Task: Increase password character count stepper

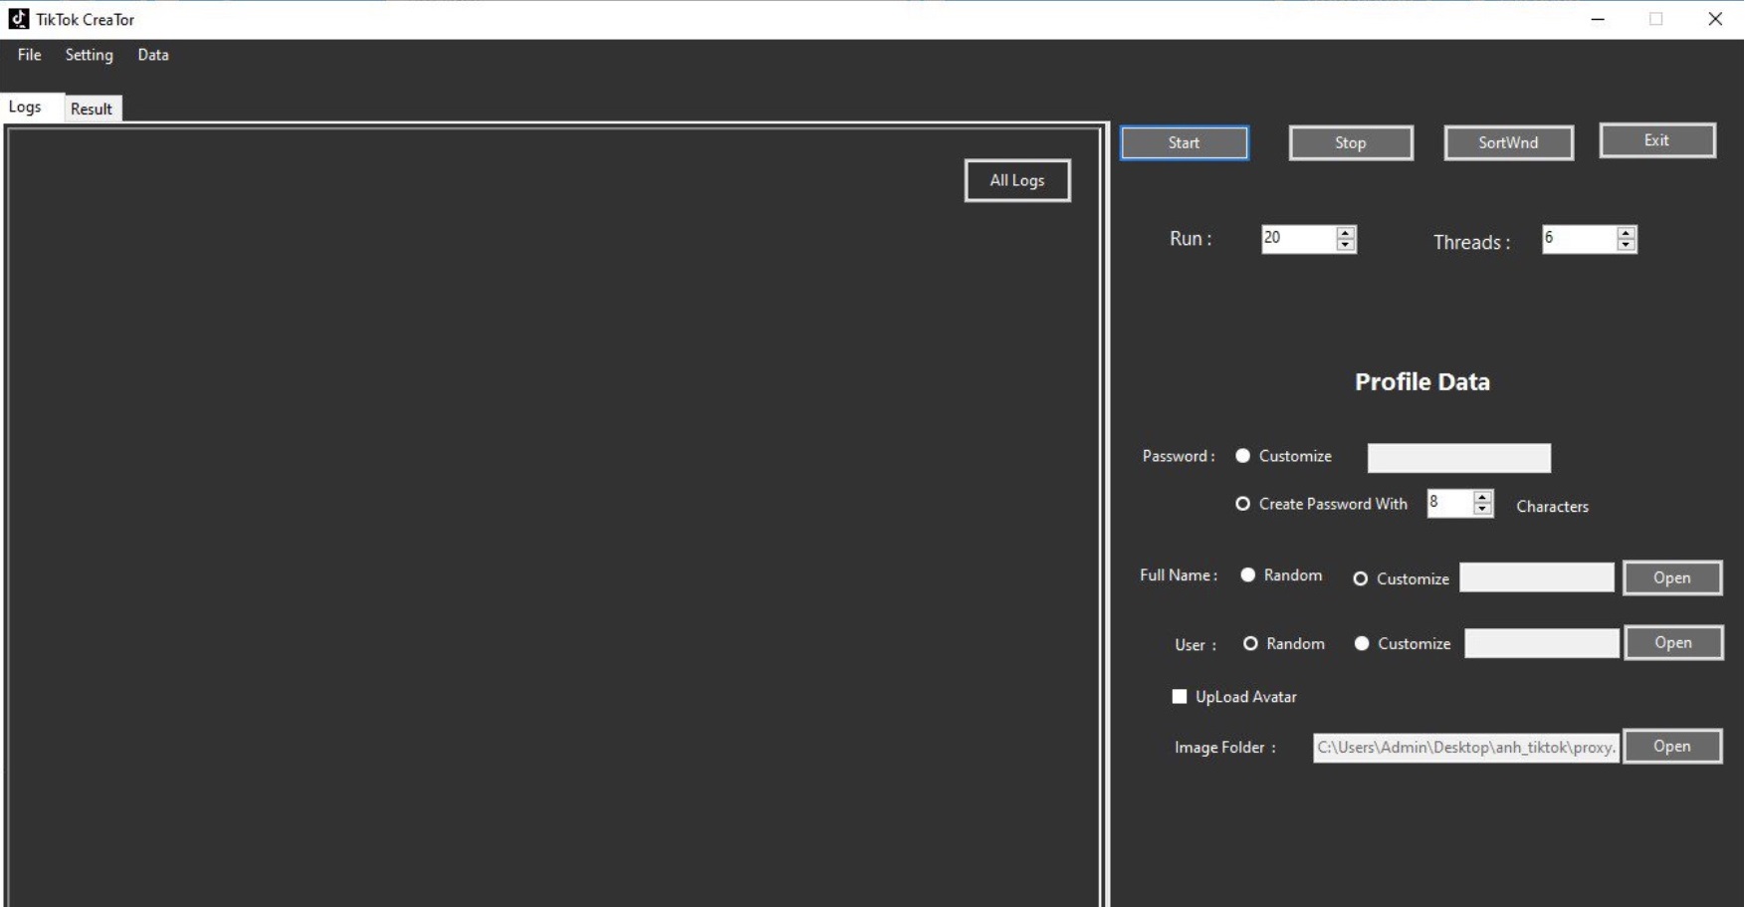Action: [1482, 497]
